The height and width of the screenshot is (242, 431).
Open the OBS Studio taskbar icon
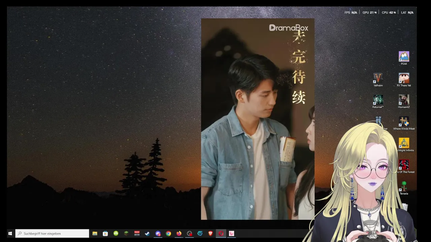[190, 233]
